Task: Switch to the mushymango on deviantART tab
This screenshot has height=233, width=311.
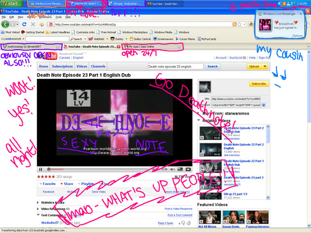Action: 31,47
